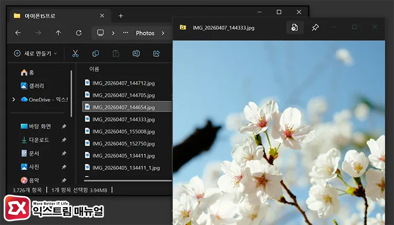This screenshot has height=225, width=394.
Task: Click the Cut scissors icon
Action: 75,53
